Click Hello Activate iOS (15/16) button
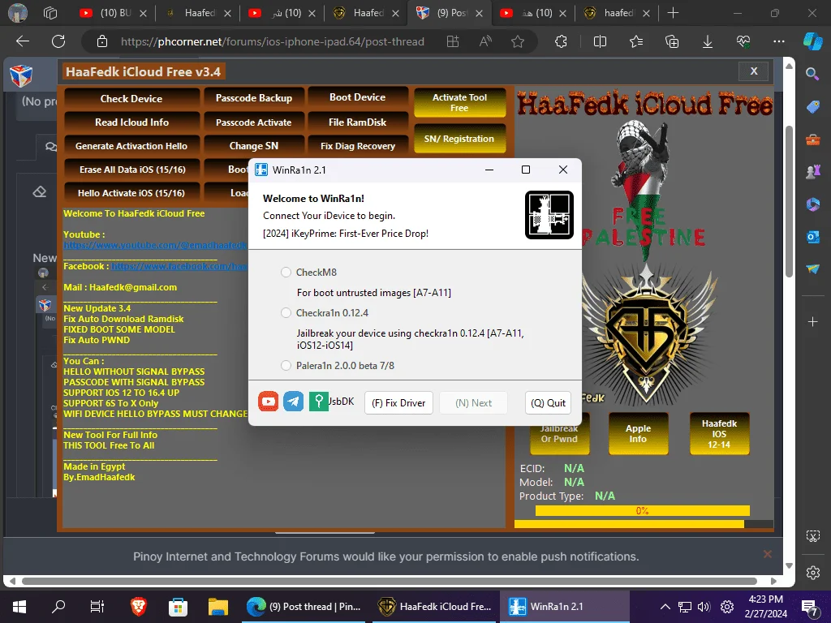The height and width of the screenshot is (623, 831). click(x=131, y=193)
